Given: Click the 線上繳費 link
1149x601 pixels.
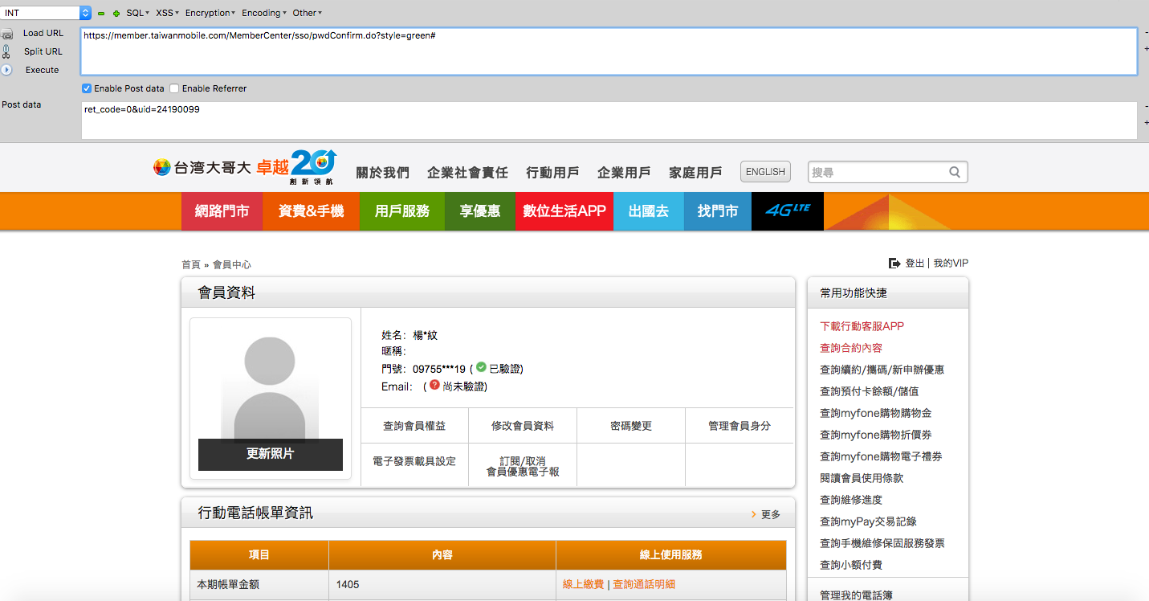Looking at the screenshot, I should pos(583,584).
